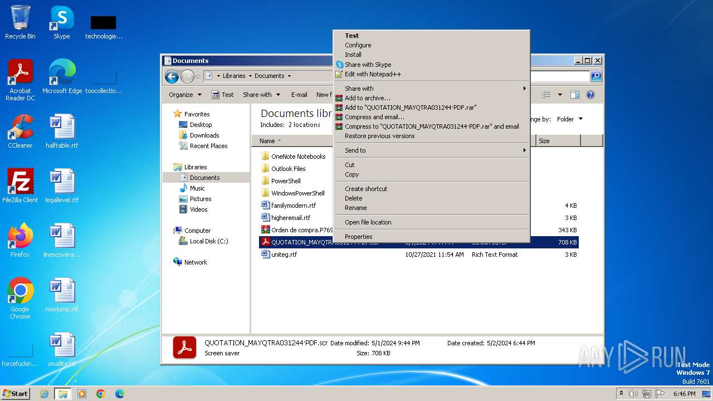
Task: Open the Share with submenu
Action: click(431, 89)
